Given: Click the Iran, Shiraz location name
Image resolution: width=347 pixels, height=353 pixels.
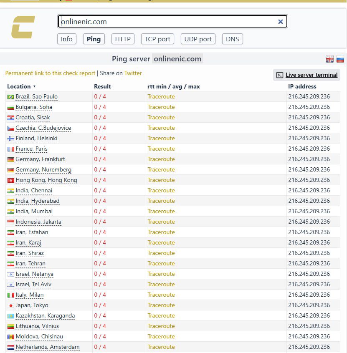Looking at the screenshot, I should click(30, 253).
